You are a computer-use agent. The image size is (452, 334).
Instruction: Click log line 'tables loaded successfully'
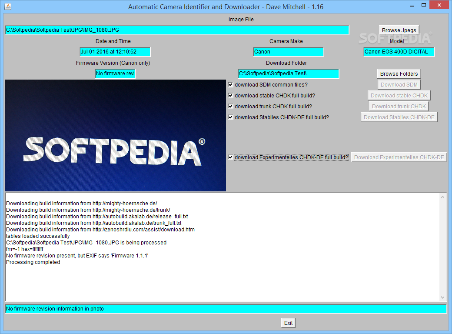tap(38, 236)
